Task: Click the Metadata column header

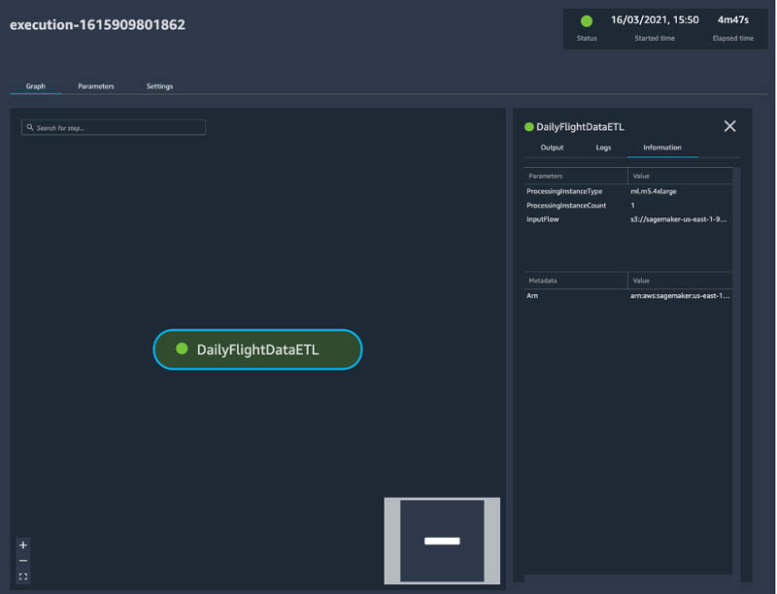Action: pyautogui.click(x=543, y=280)
